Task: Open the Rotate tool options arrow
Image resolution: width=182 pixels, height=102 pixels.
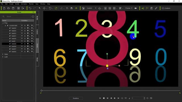Action: (x=53, y=9)
